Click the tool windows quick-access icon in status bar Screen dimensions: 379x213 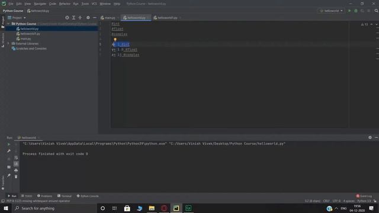click(3, 201)
